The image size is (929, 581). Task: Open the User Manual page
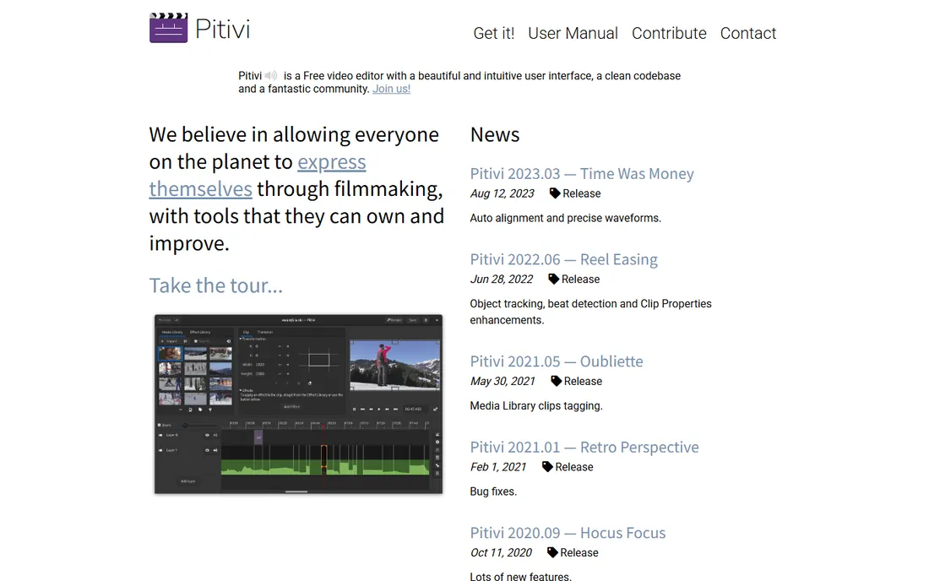point(573,33)
